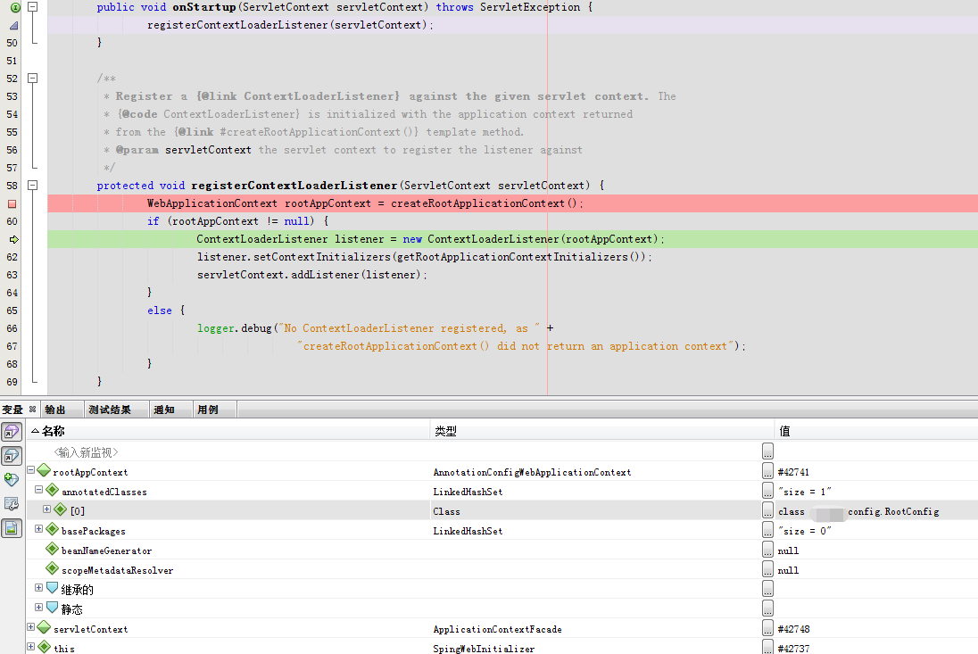
Task: Click servletContext.addListener(listener) on line 63
Action: click(311, 274)
